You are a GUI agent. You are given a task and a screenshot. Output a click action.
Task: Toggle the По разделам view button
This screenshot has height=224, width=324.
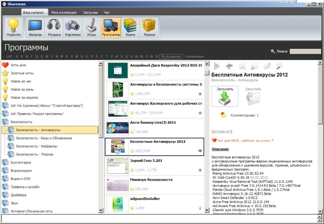171,56
